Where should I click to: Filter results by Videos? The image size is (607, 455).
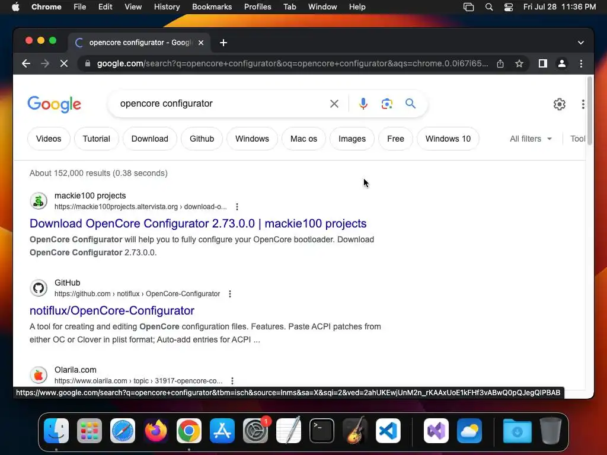(x=49, y=139)
